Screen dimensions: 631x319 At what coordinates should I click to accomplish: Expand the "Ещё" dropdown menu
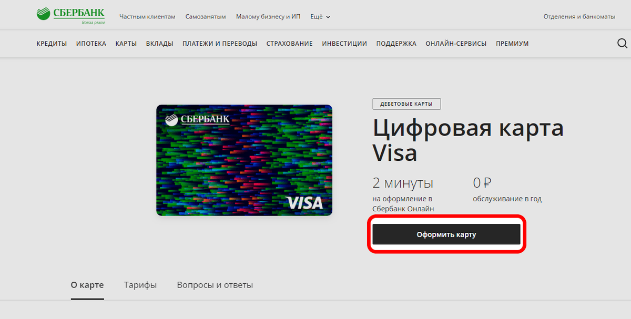[x=320, y=17]
